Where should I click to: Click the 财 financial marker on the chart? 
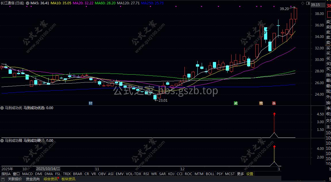pyautogui.click(x=91, y=103)
